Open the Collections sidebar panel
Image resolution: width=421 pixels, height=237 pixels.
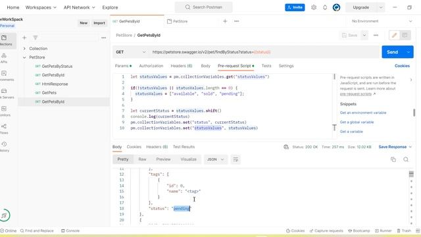pos(6,40)
